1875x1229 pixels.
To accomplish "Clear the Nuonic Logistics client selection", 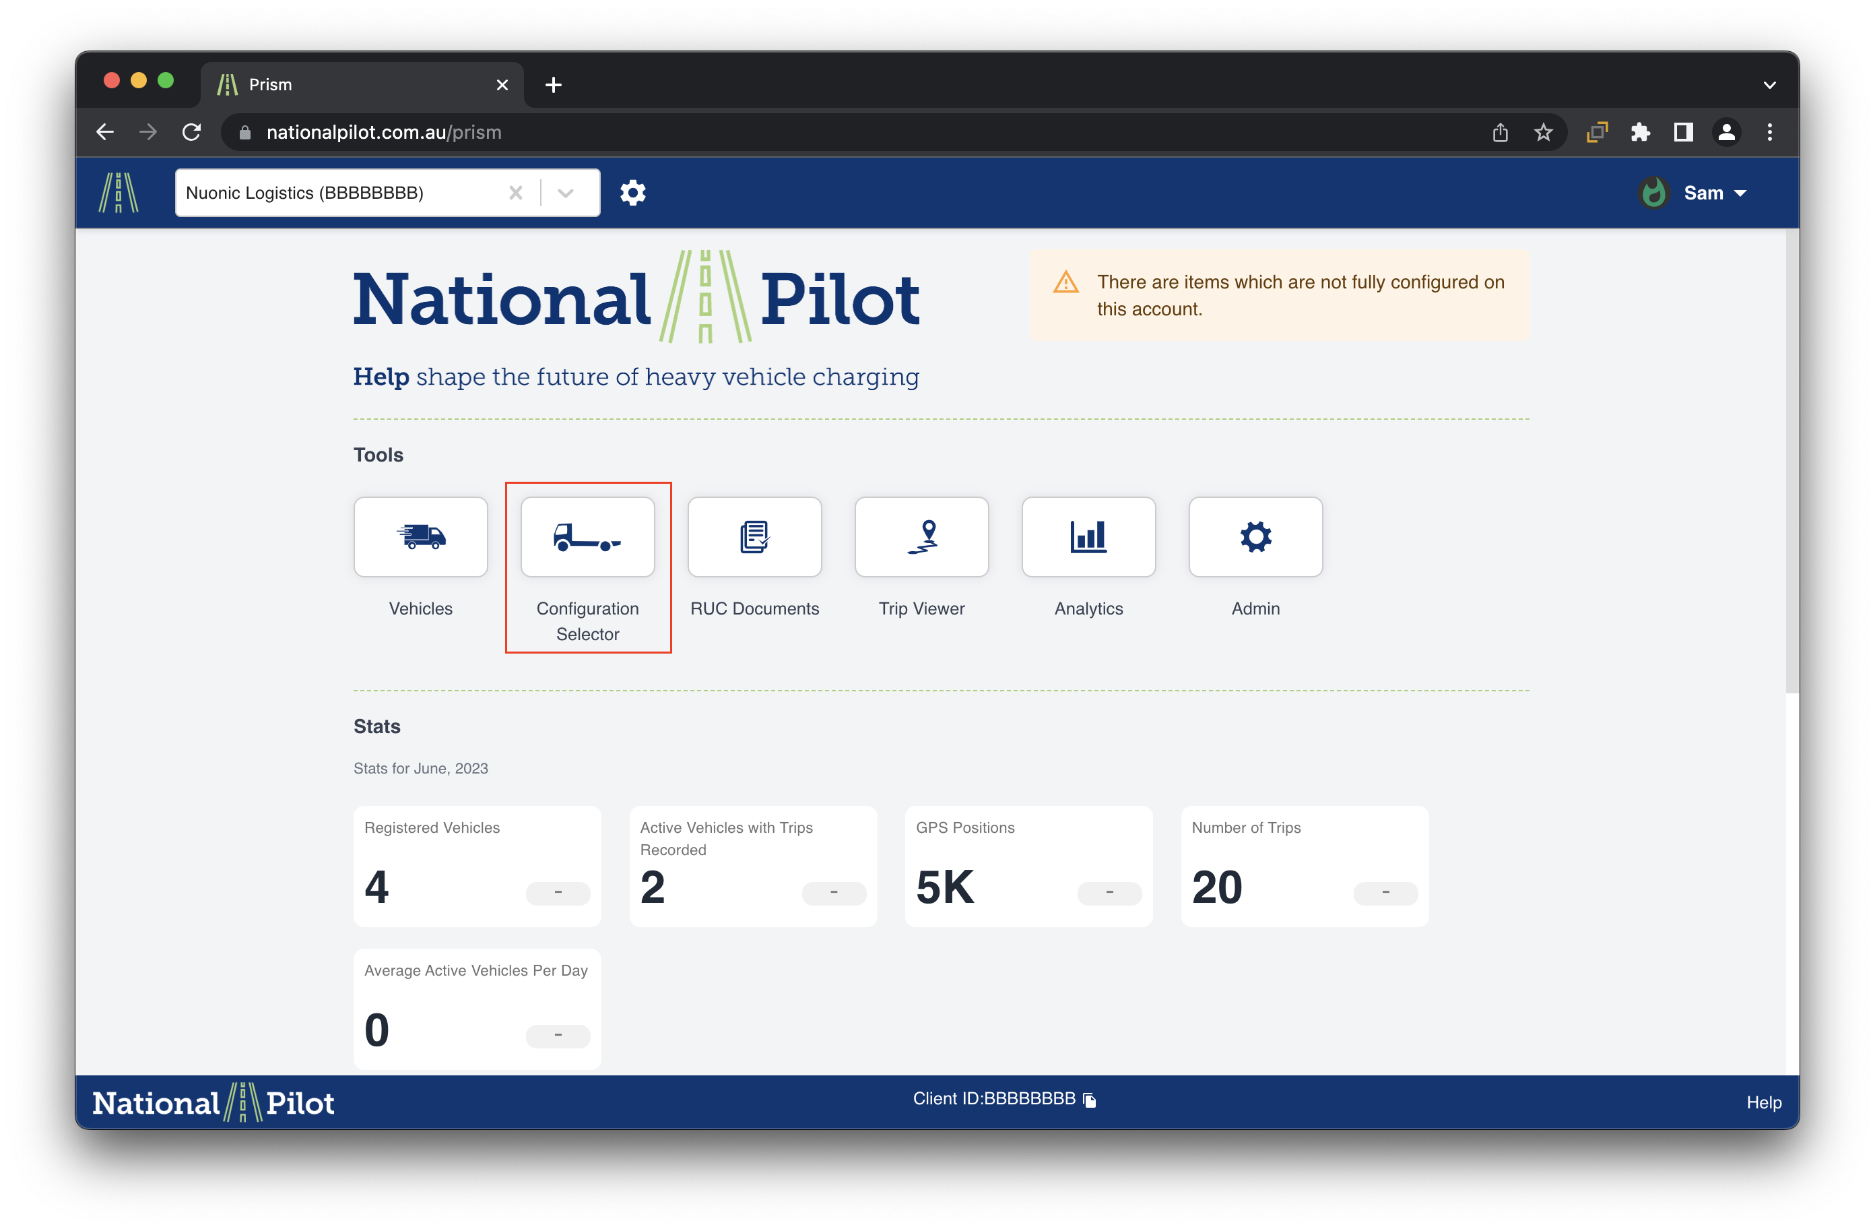I will [515, 192].
